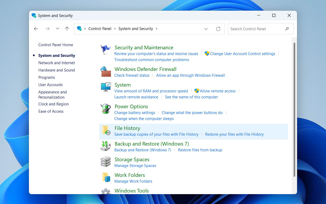Open the recent locations dropdown arrow
Viewport: 326px width, 204px height.
pos(57,29)
